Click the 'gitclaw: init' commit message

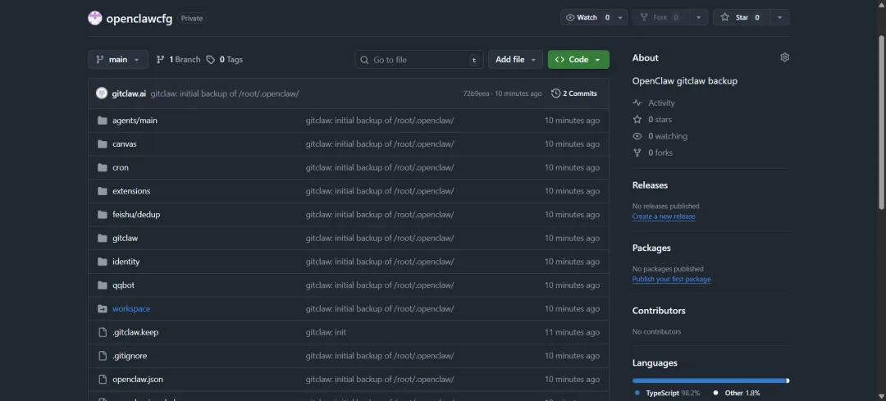pos(326,332)
